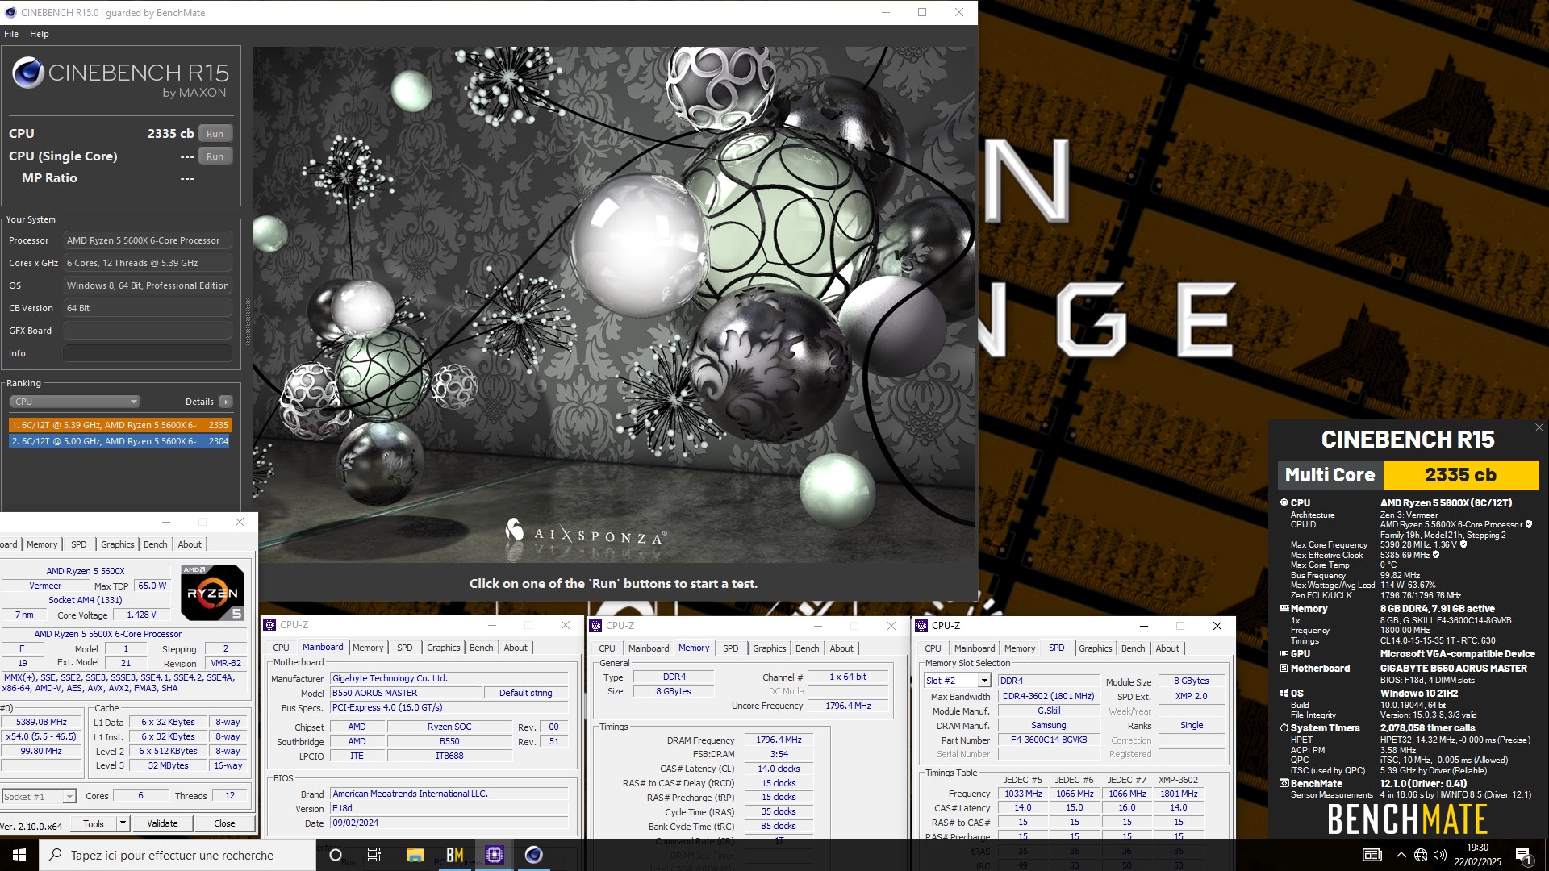Activate the Cinebench taskbar icon
The width and height of the screenshot is (1549, 871).
[x=534, y=855]
